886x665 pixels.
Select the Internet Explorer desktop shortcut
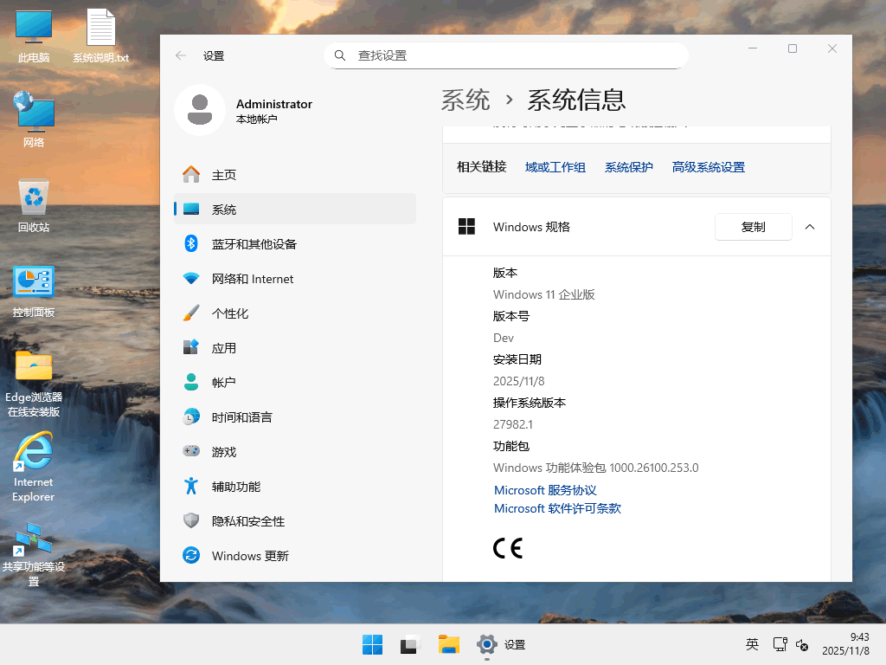pyautogui.click(x=34, y=467)
